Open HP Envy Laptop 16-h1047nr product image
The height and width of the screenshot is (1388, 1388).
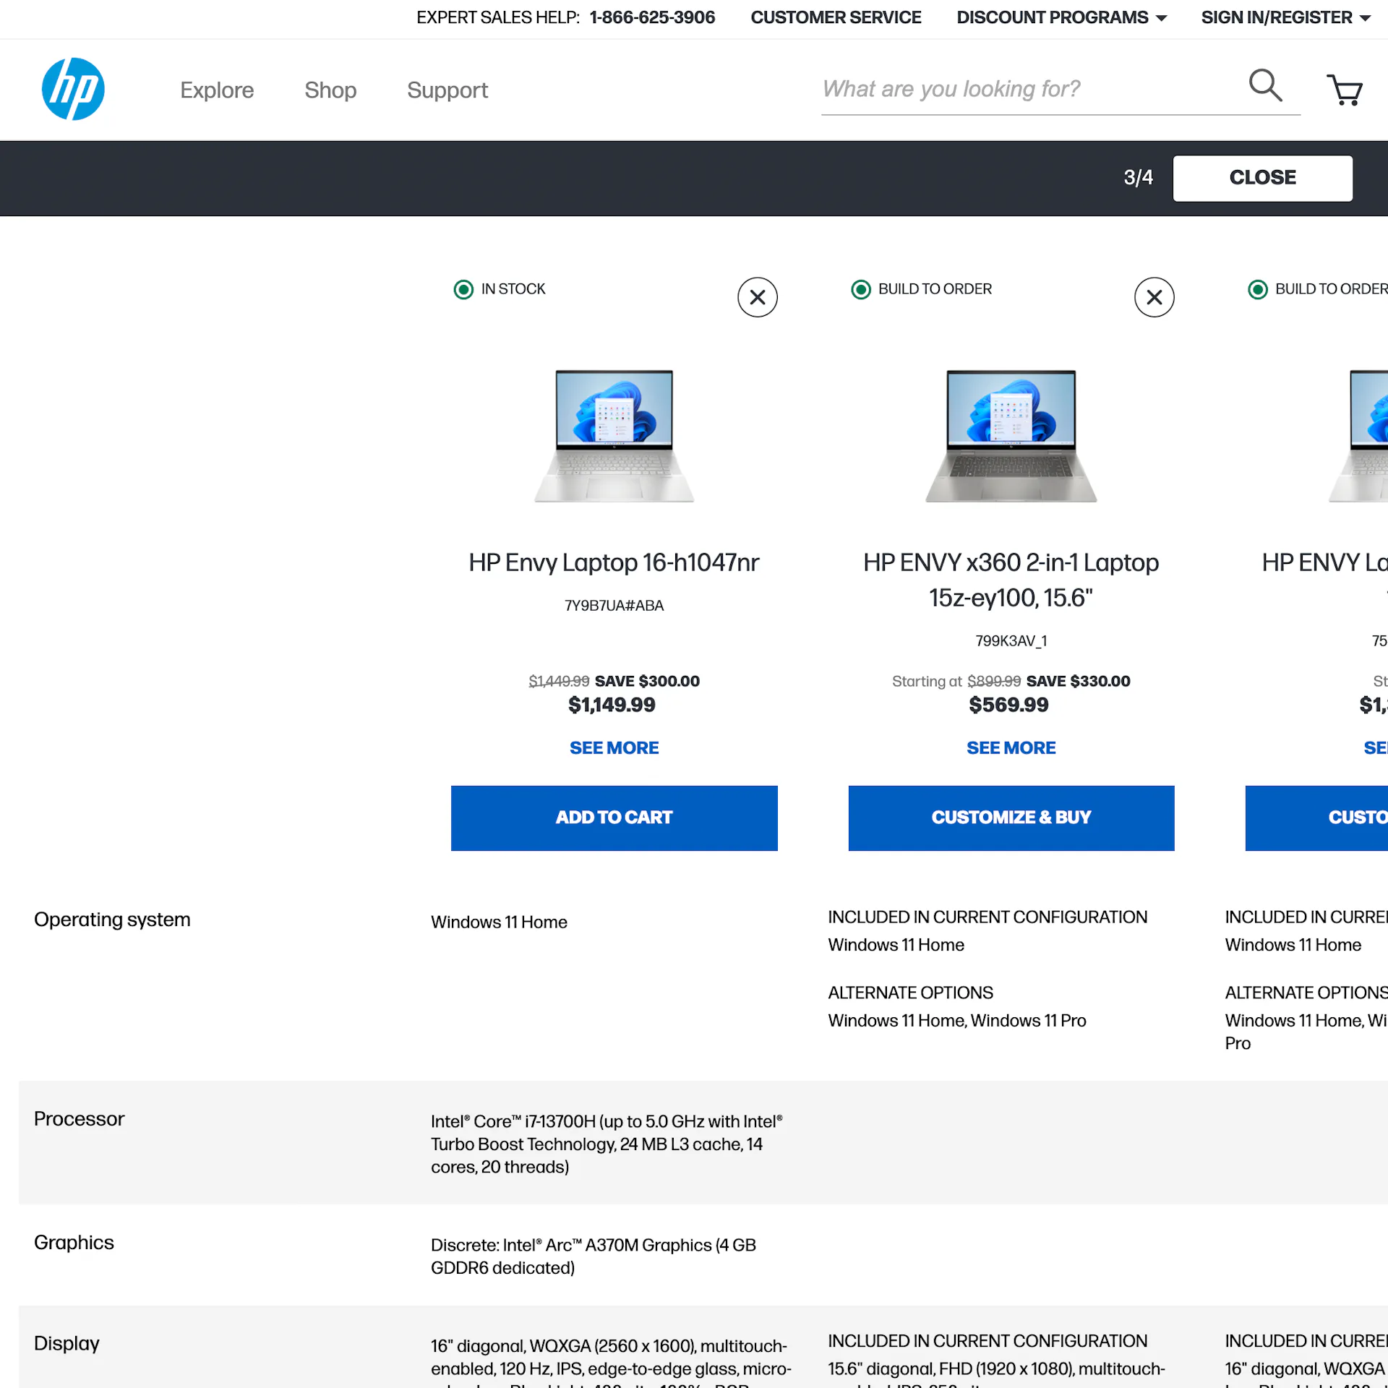click(x=614, y=436)
